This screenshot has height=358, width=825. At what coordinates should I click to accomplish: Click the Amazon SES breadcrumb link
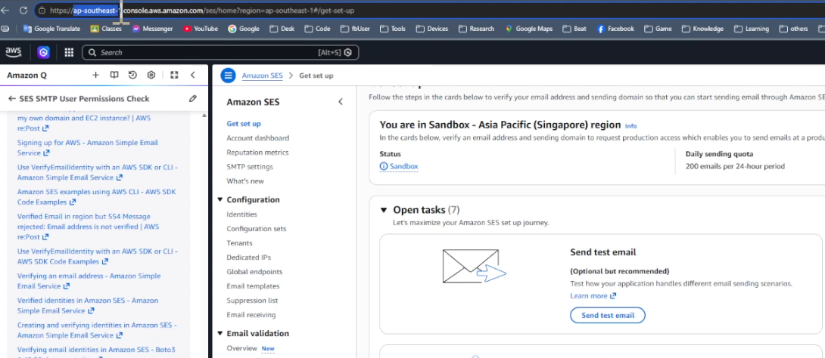[x=262, y=76]
